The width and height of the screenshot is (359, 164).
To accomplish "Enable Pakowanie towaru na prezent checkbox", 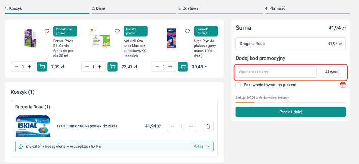I will click(x=239, y=85).
